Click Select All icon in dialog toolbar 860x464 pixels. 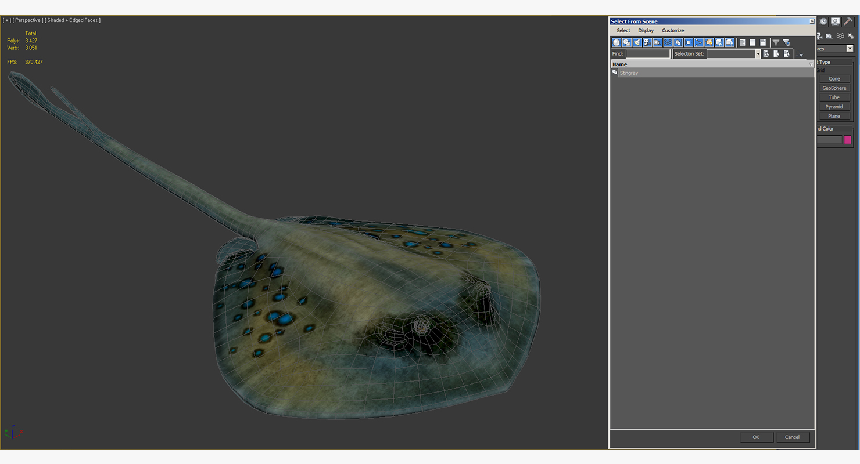click(742, 42)
